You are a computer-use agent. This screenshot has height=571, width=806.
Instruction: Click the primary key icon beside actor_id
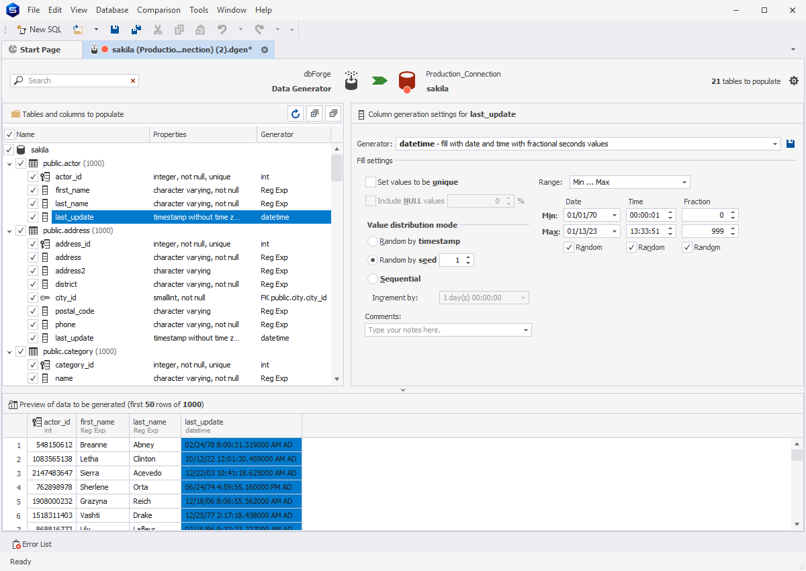click(45, 177)
